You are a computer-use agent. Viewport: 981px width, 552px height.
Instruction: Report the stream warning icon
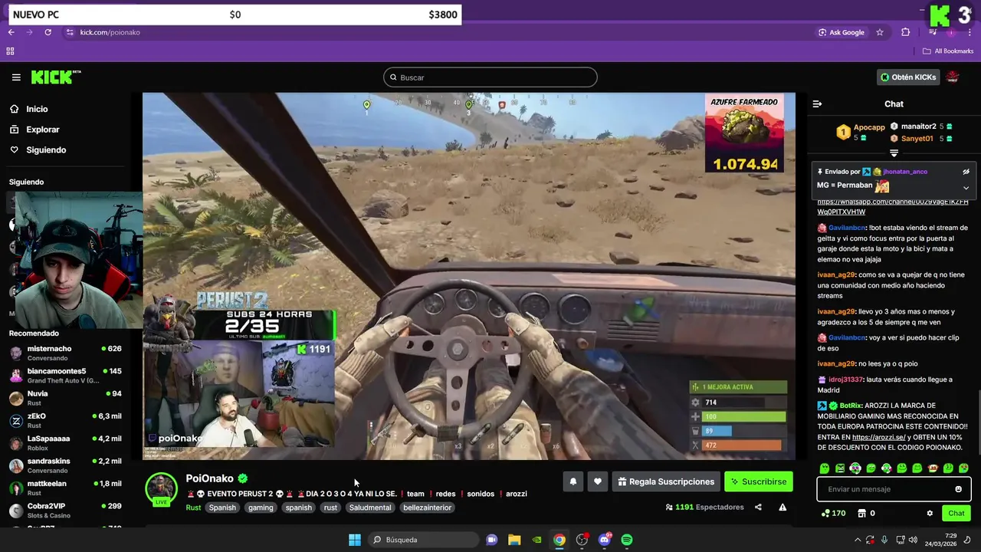[x=783, y=508]
